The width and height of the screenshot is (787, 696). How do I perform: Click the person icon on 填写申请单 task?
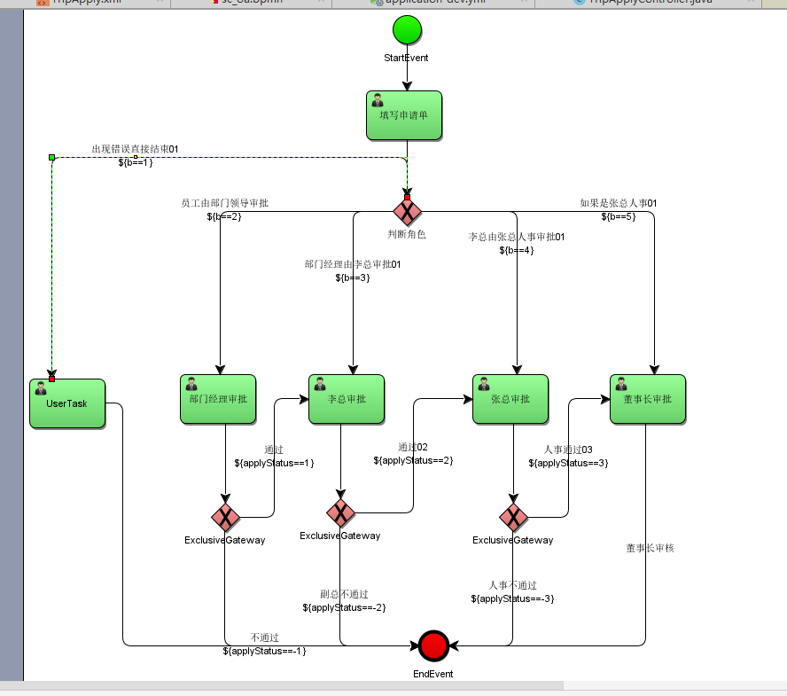click(x=377, y=100)
